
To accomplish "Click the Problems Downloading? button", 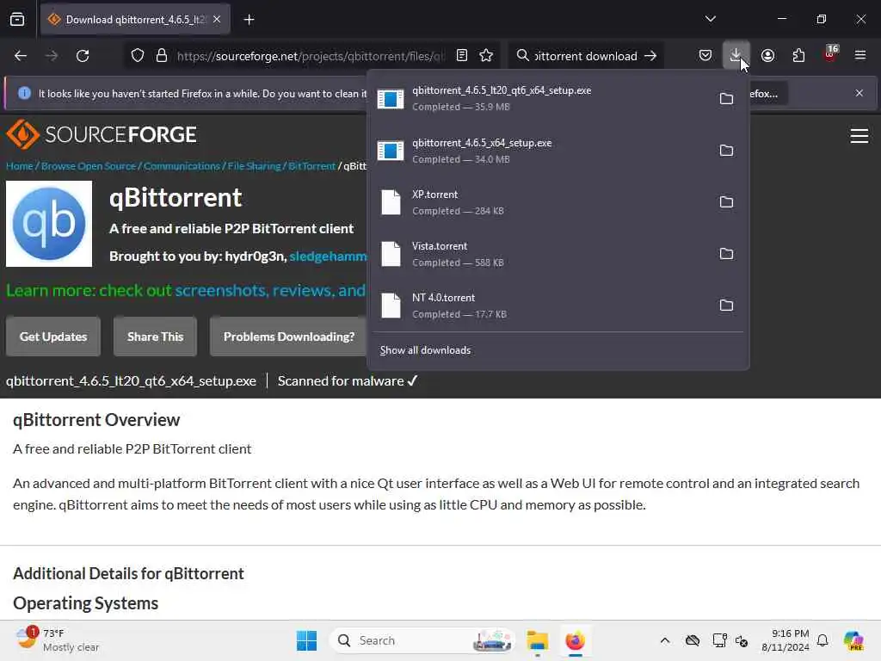I will click(289, 337).
